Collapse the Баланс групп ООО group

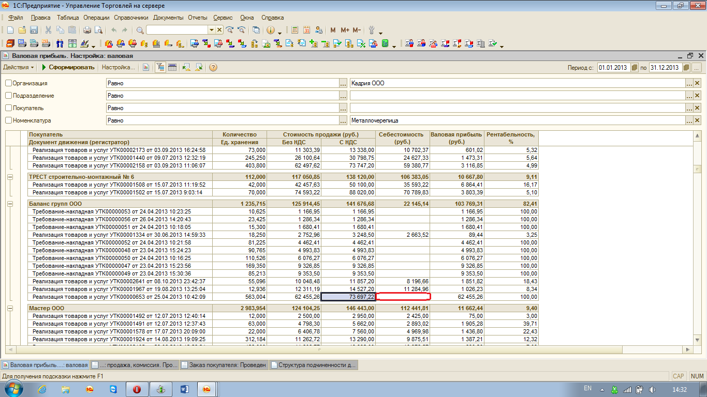[x=10, y=204]
